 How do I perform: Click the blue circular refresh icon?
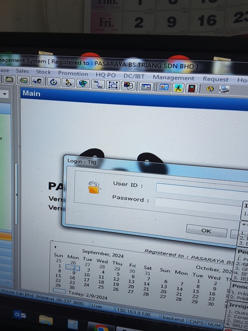[x=53, y=82]
